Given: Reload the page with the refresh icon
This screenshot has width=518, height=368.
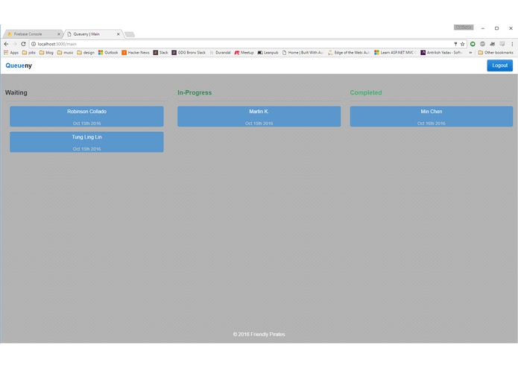Looking at the screenshot, I should click(x=23, y=44).
